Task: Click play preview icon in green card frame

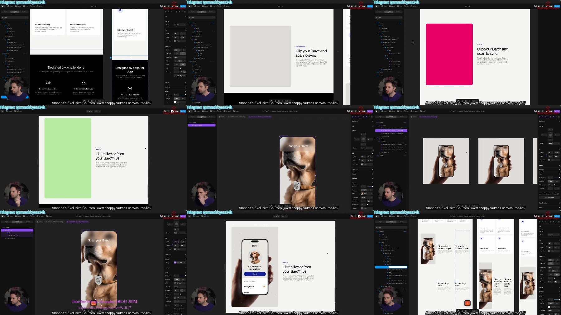Action: tap(172, 111)
